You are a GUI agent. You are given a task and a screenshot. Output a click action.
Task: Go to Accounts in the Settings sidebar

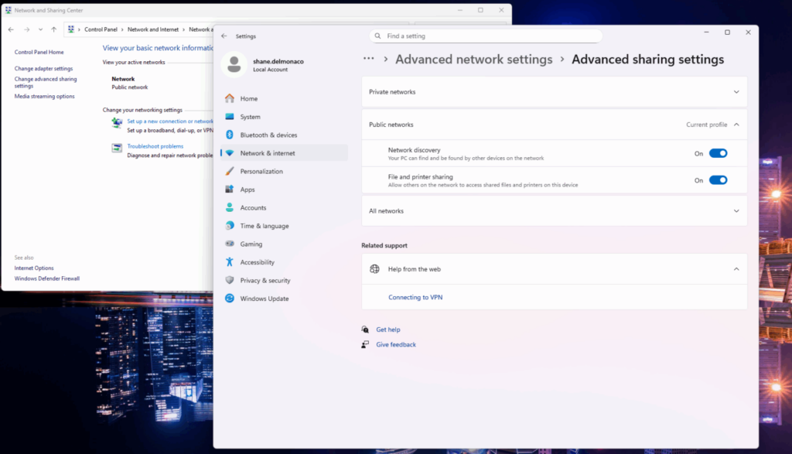pos(253,208)
